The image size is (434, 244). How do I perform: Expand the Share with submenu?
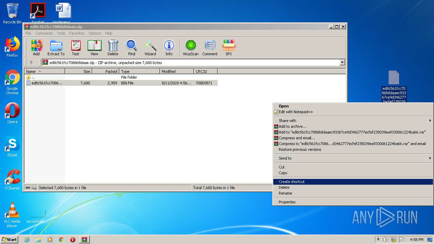click(x=353, y=121)
